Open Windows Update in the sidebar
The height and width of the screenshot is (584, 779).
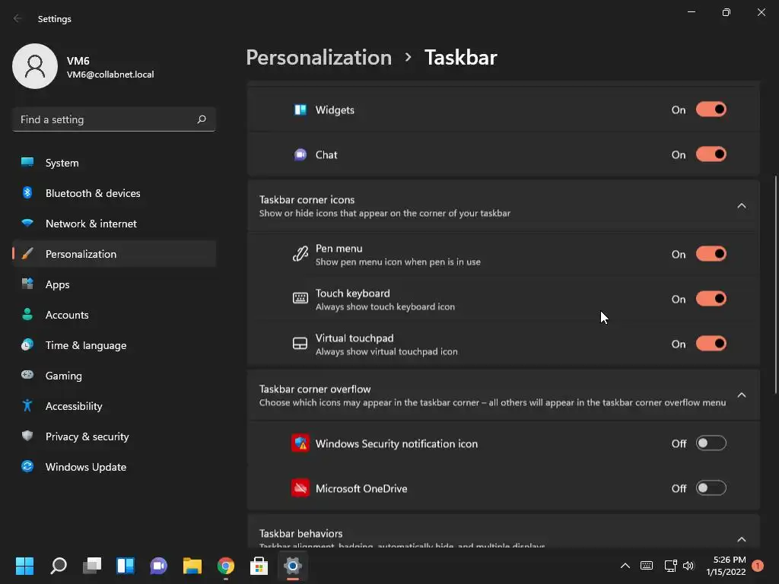coord(114,467)
